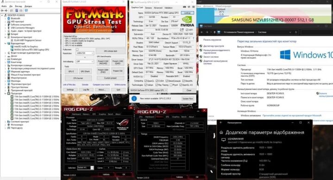Viewport: 333px width, 180px height.
Task: Click the forward arrow in Device Manager toolbar
Action: pyautogui.click(x=6, y=11)
